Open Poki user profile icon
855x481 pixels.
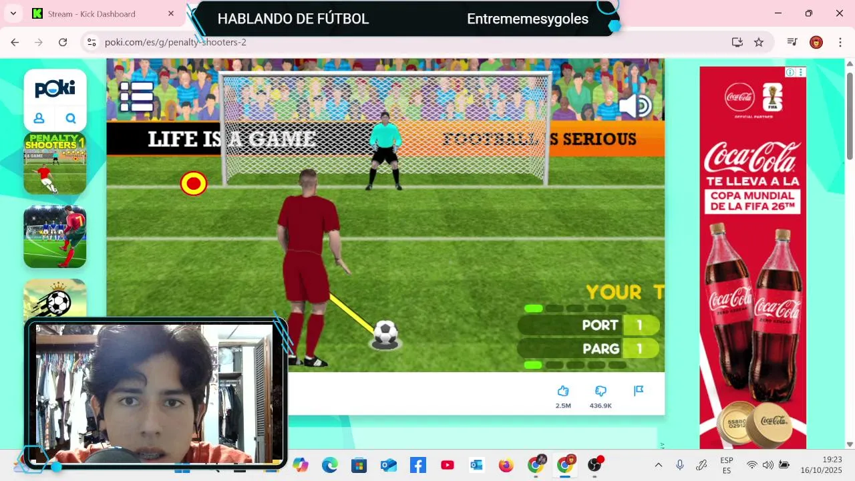(x=39, y=118)
